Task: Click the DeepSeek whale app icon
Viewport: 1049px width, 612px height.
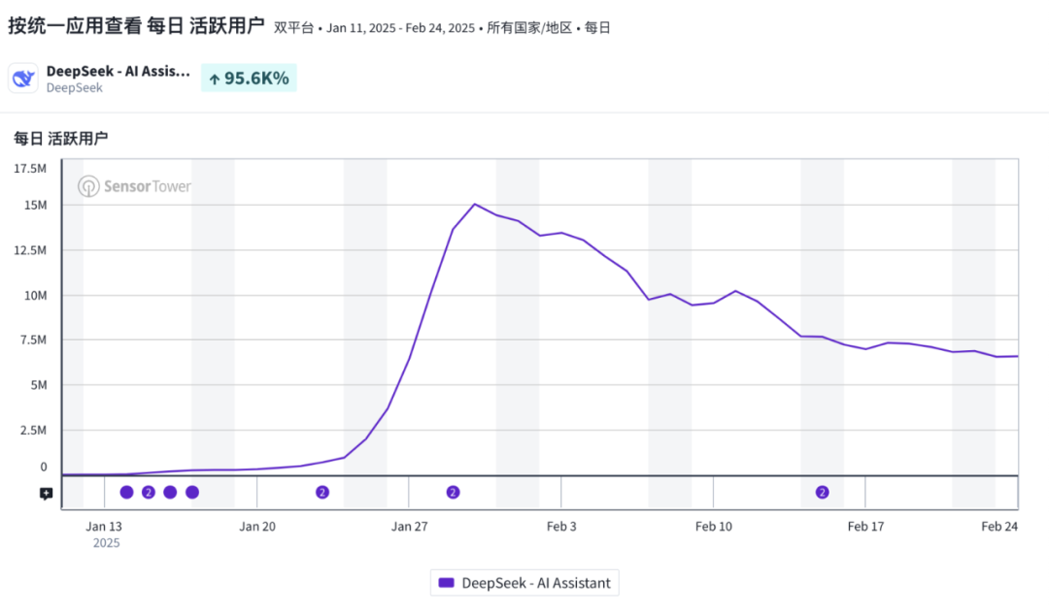Action: (23, 79)
